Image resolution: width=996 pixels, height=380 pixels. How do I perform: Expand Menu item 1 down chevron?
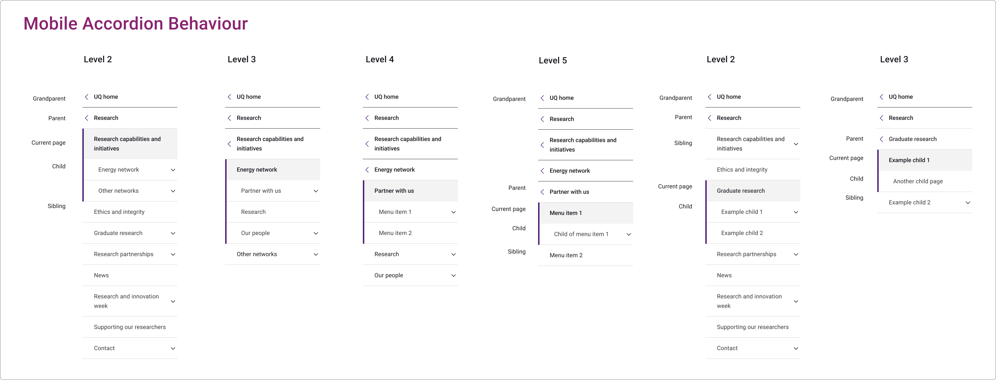click(453, 212)
